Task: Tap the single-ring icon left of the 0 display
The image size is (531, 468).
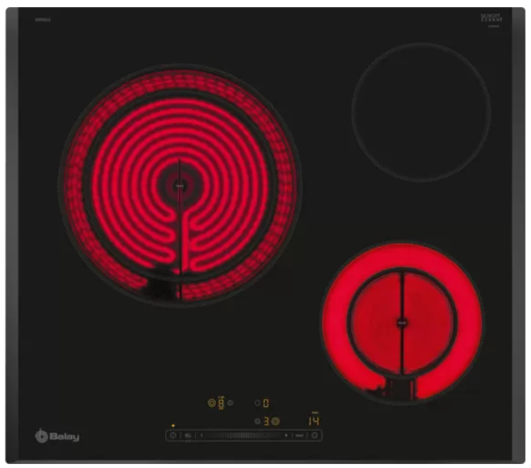Action: (257, 403)
